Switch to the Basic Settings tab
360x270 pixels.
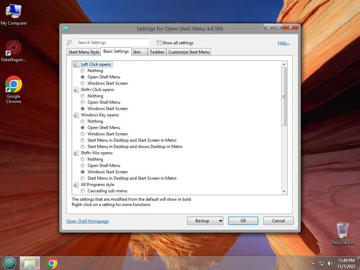[116, 51]
